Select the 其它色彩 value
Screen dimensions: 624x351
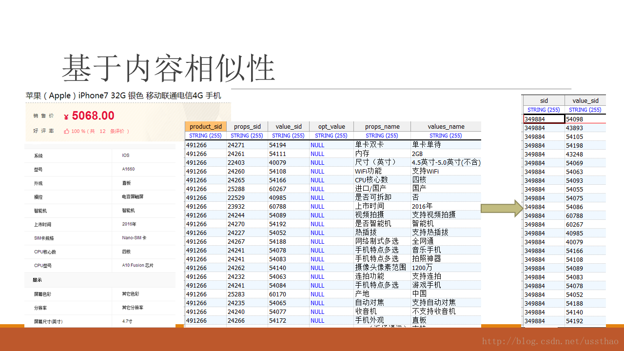point(130,294)
